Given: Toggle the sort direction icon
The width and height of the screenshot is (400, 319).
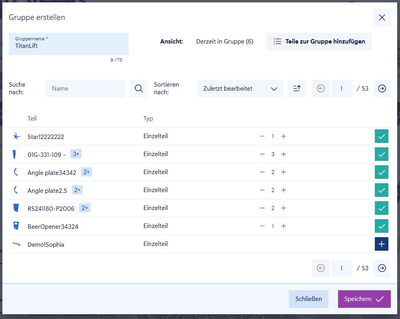Looking at the screenshot, I should point(297,89).
